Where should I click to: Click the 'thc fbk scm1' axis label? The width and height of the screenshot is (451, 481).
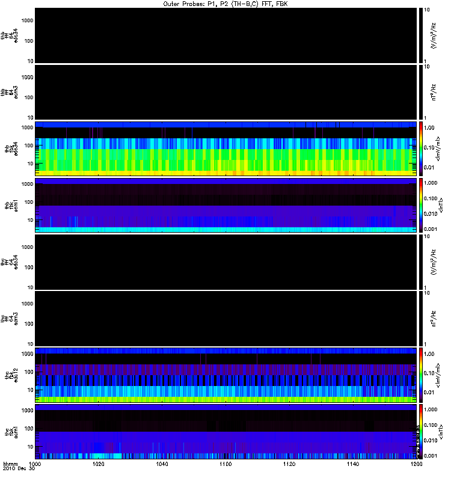(x=11, y=432)
